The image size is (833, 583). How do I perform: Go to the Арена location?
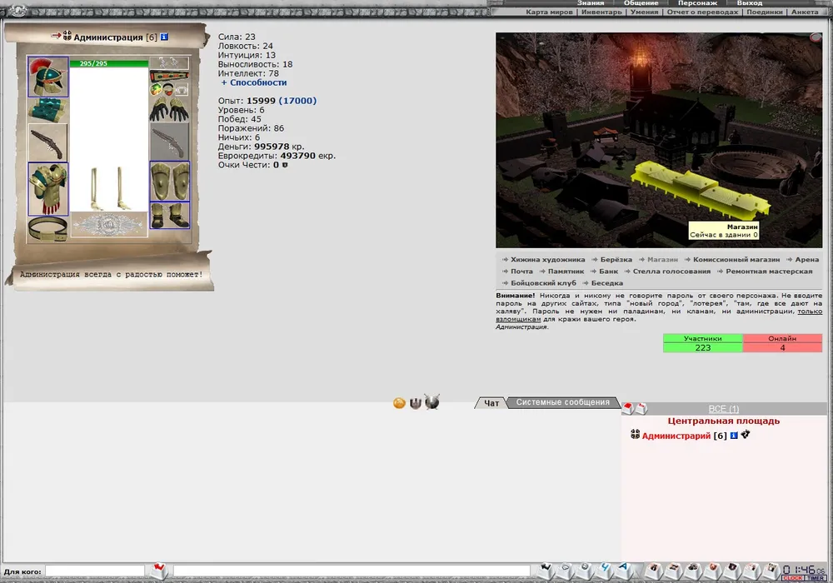(806, 260)
